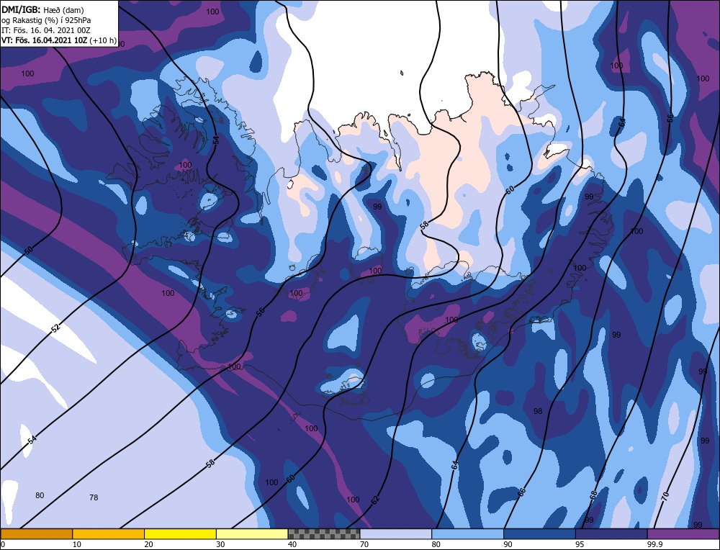Click the legend tick label '40'
Viewport: 720px width, 550px height.
[292, 544]
